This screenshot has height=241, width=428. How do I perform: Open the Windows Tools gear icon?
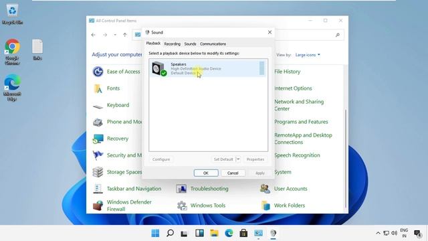coord(182,206)
